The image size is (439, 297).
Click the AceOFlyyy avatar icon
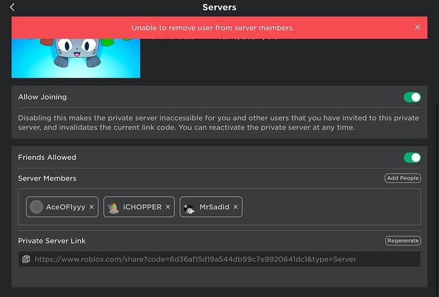tap(36, 207)
